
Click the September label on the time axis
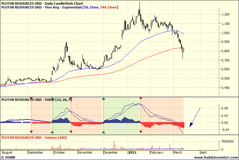tap(36, 153)
